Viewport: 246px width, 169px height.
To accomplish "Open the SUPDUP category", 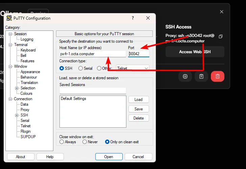I will click(28, 137).
